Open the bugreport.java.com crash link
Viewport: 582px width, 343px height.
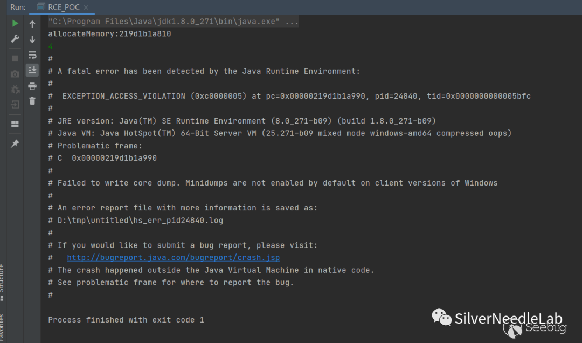[x=173, y=258]
